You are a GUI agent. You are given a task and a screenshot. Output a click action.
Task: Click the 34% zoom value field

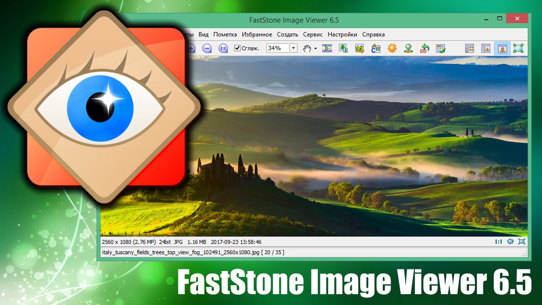coord(278,48)
